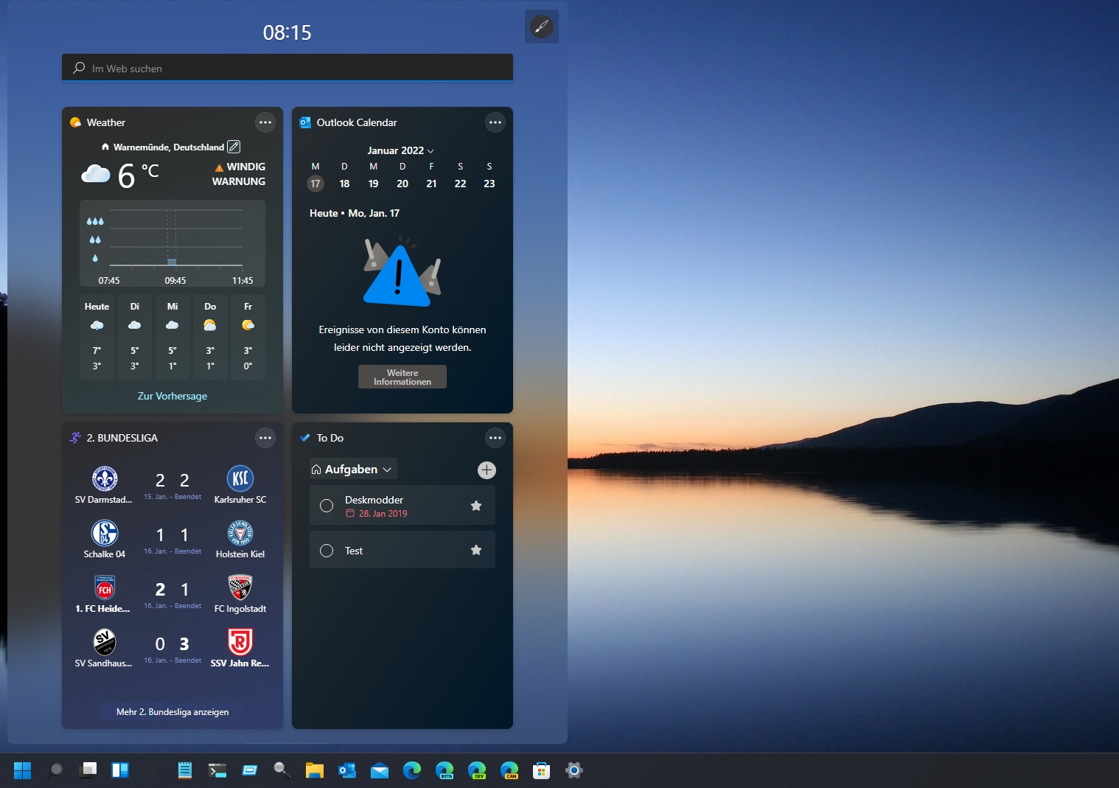Select calendar day 21

(x=431, y=184)
